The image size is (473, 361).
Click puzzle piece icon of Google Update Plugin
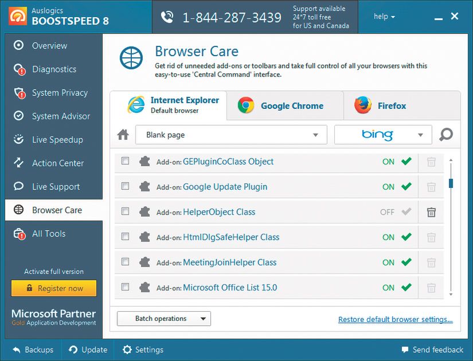[145, 187]
